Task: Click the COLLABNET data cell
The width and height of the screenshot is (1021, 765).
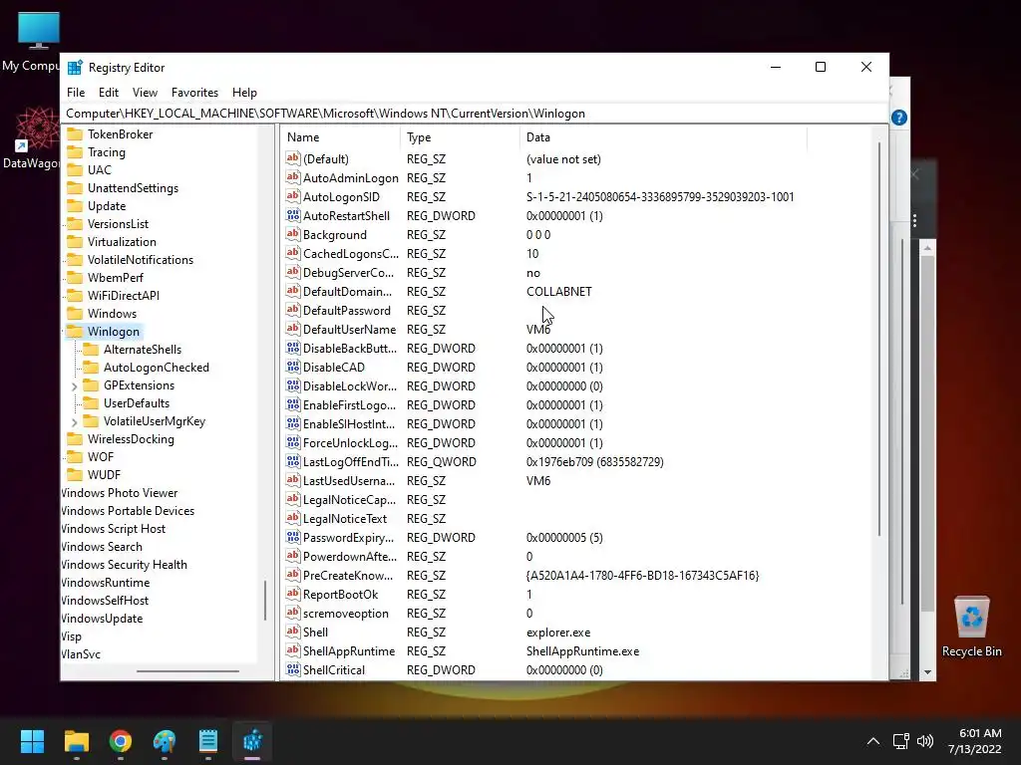Action: [x=558, y=292]
